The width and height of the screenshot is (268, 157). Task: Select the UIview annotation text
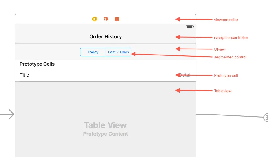(x=220, y=49)
